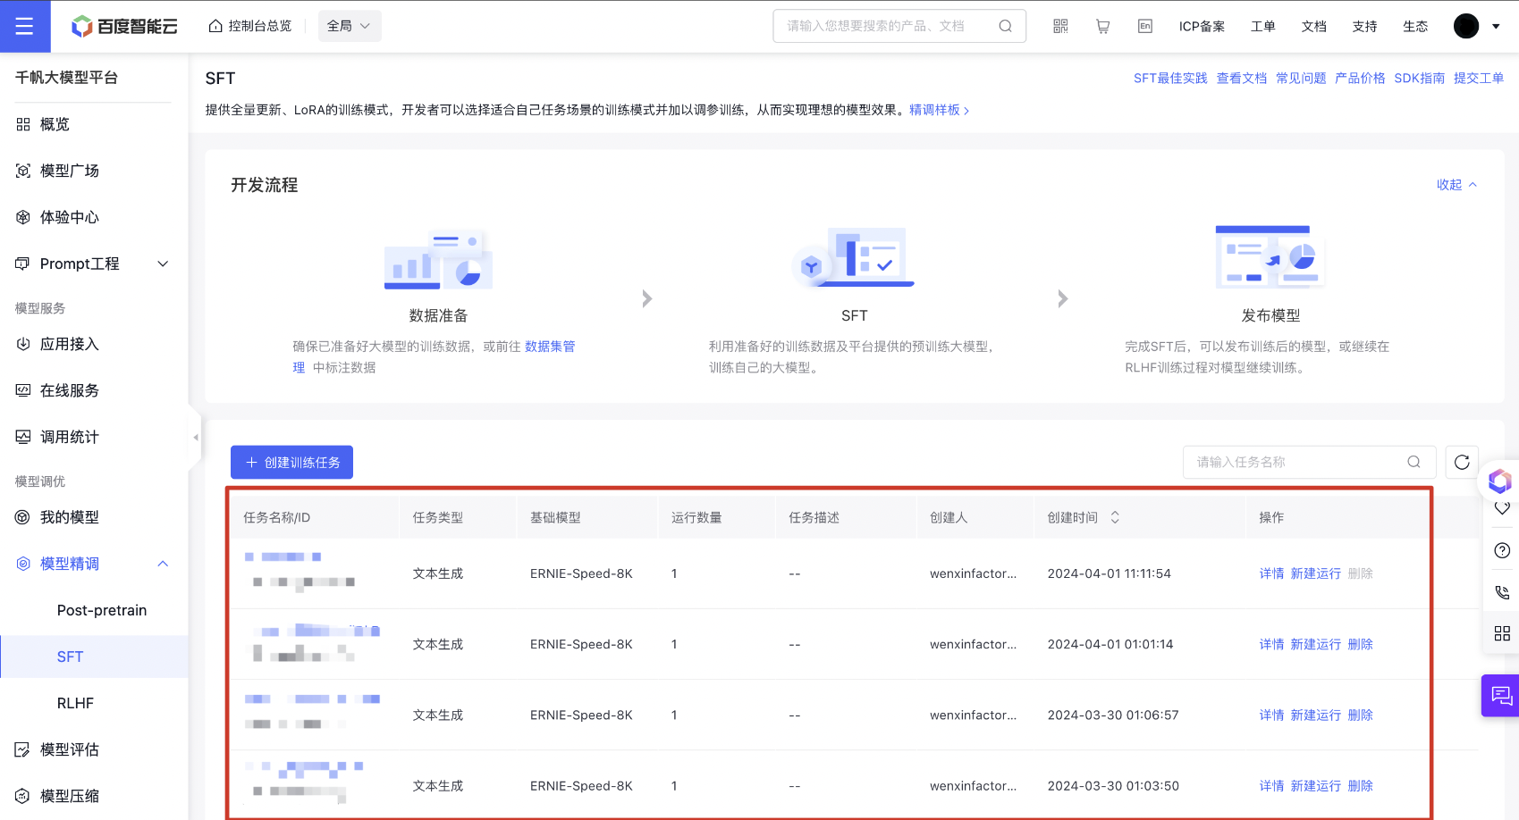The height and width of the screenshot is (820, 1519).
Task: Sort by 创建时间 column
Action: (x=1115, y=517)
